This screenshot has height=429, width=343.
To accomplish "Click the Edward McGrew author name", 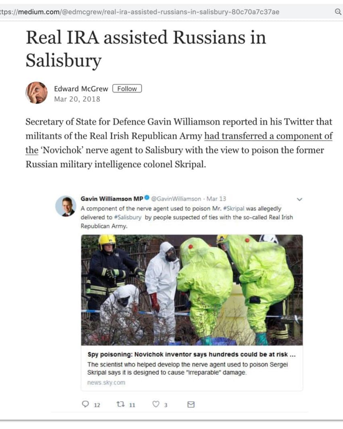I will click(81, 89).
